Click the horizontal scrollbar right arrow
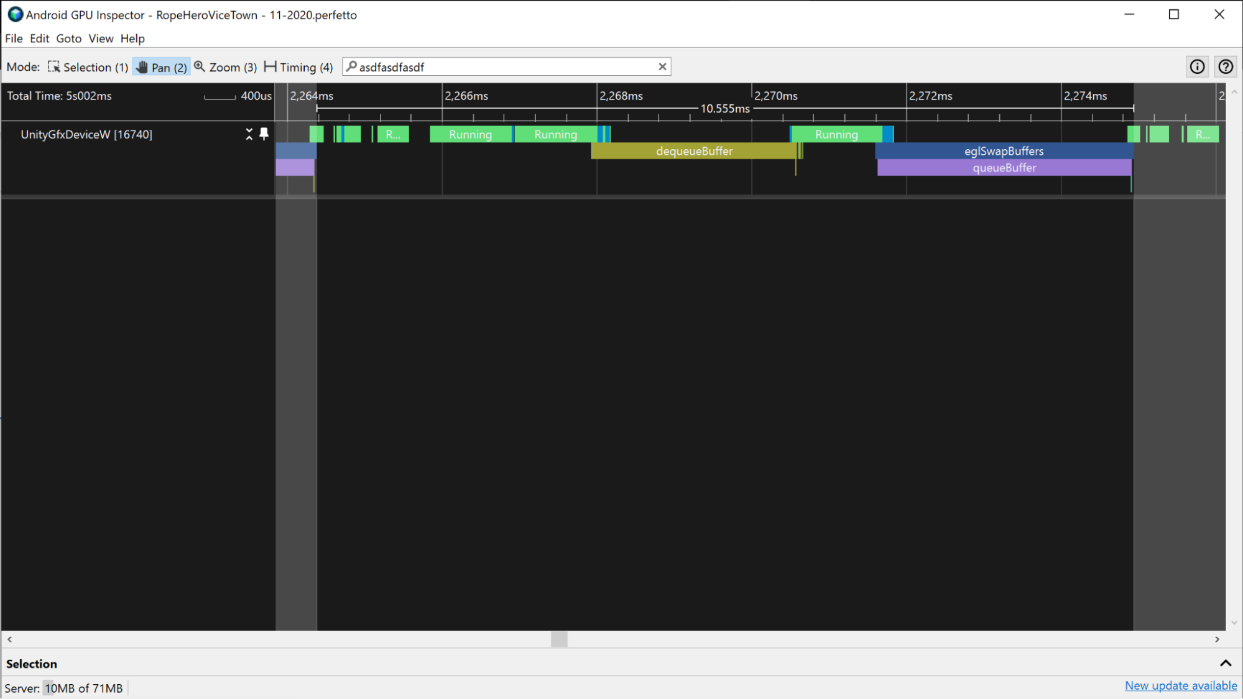The image size is (1243, 699). (1218, 639)
